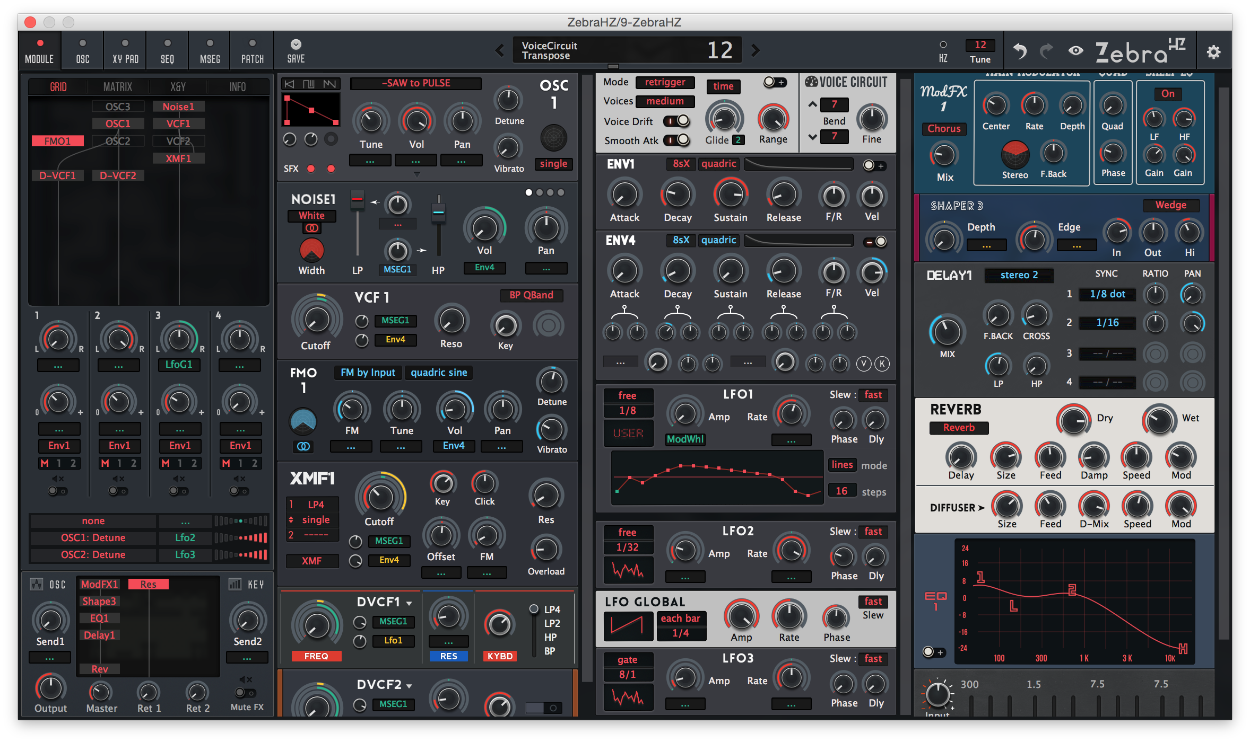Click the DVCF1 filter type slider

(534, 631)
